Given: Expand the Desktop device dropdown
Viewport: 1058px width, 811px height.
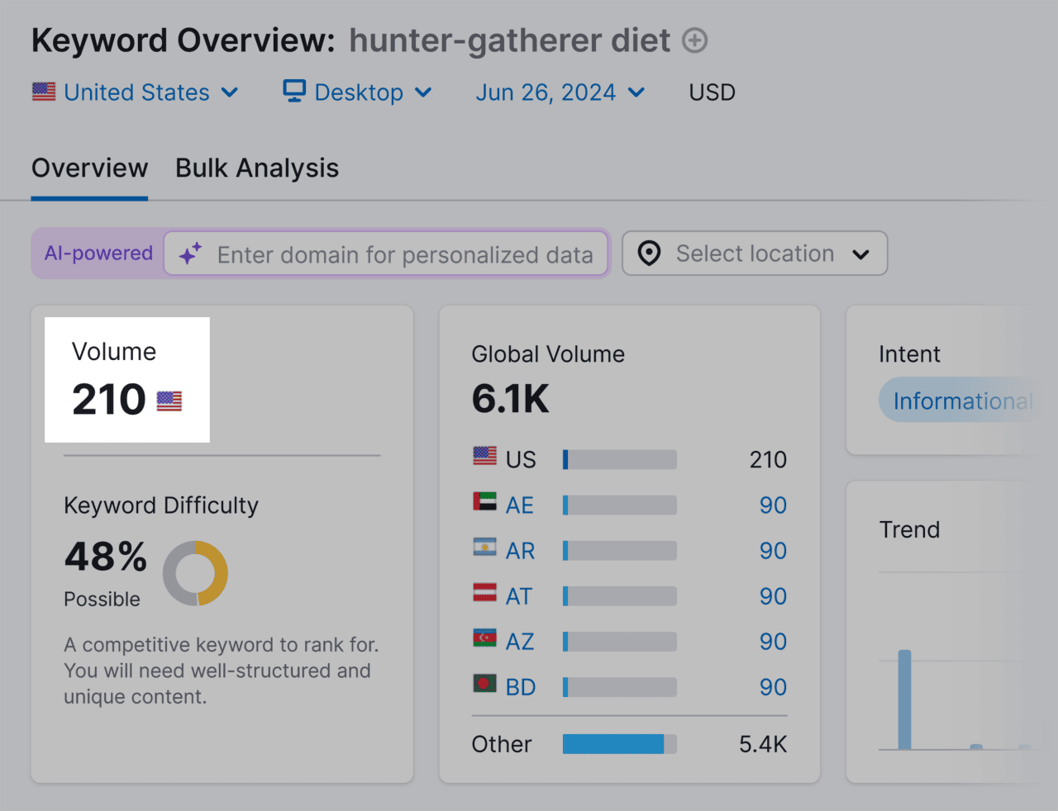Looking at the screenshot, I should [358, 92].
